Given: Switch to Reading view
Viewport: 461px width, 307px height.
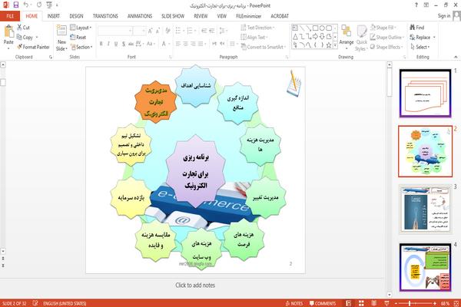Looking at the screenshot, I should click(374, 303).
